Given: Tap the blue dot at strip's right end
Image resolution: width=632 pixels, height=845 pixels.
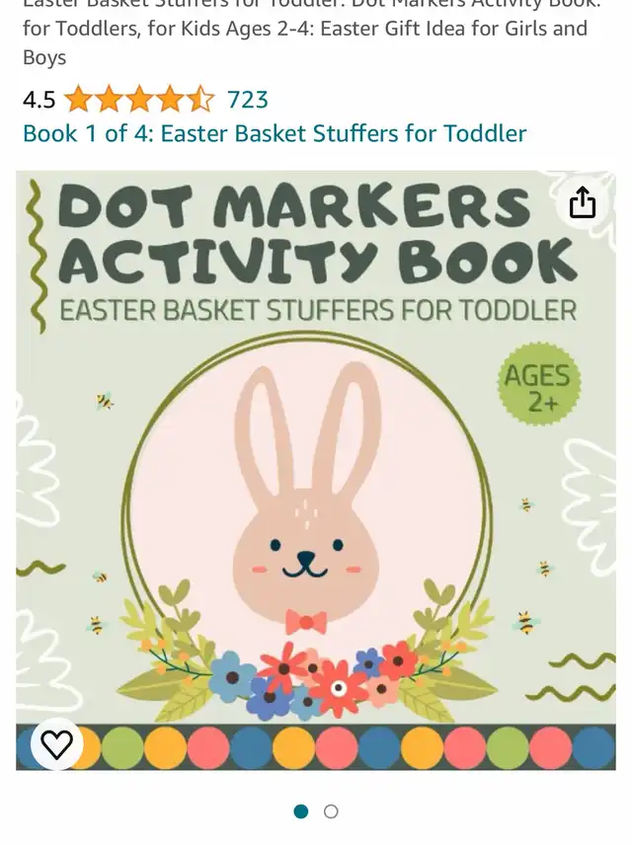Looking at the screenshot, I should (x=593, y=747).
